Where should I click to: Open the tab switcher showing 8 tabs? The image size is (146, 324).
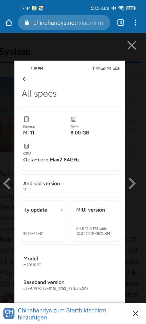pyautogui.click(x=120, y=22)
